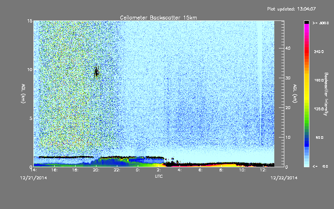
Task: Click the 'Ceilometer Backscatter 15km' title
Action: tap(158, 18)
